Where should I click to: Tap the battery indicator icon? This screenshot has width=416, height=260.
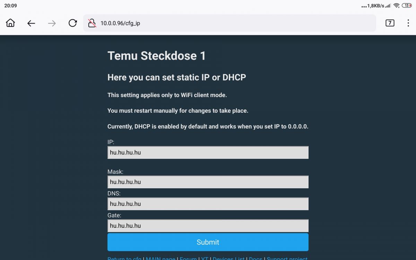[x=407, y=6]
